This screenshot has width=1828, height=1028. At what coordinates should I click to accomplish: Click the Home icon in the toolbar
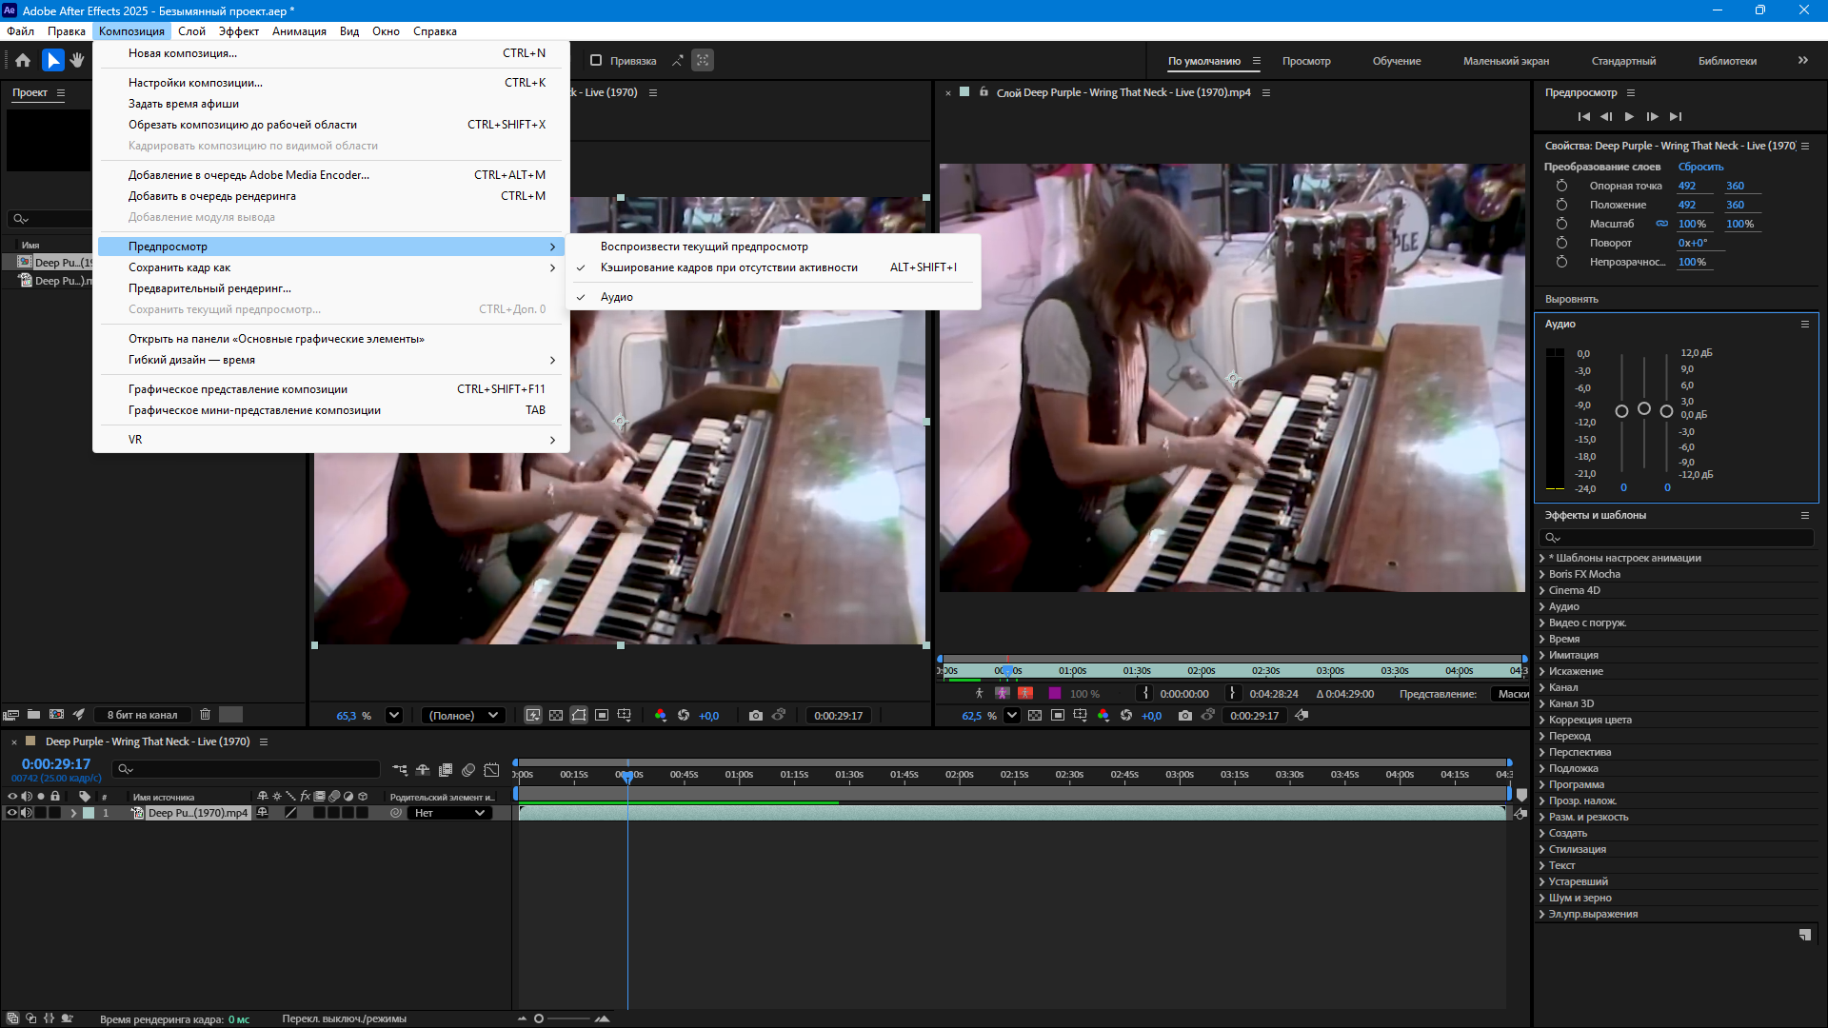click(x=23, y=60)
